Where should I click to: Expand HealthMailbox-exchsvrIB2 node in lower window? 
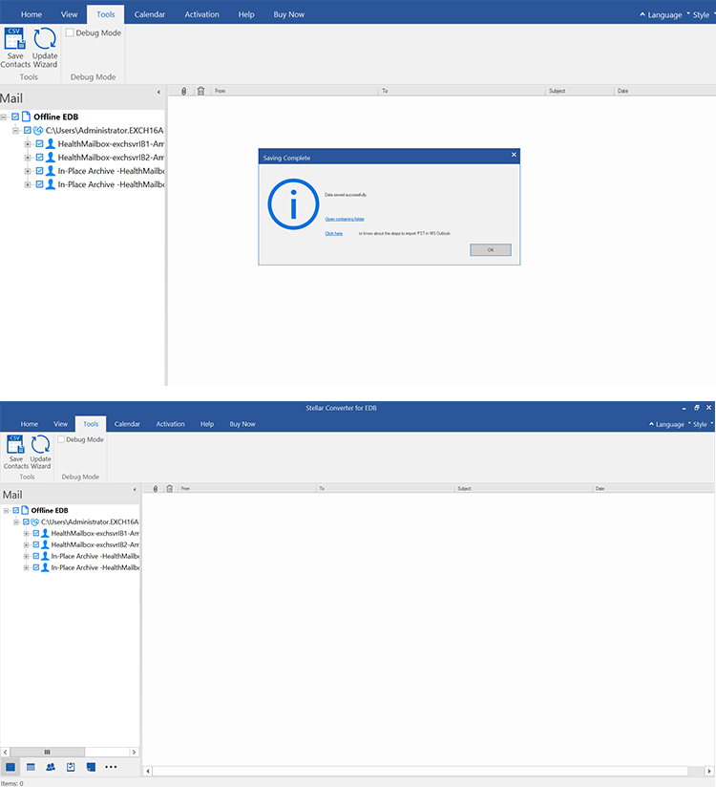pyautogui.click(x=26, y=544)
